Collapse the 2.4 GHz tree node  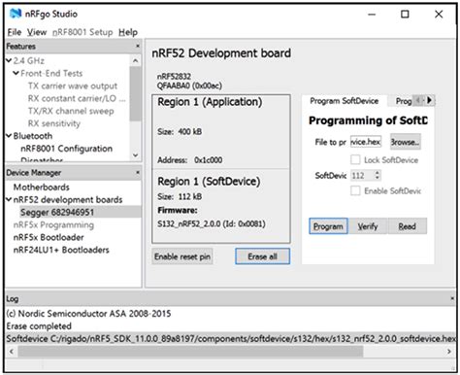coord(9,60)
